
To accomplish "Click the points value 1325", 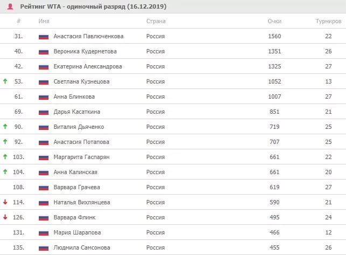I will (274, 66).
